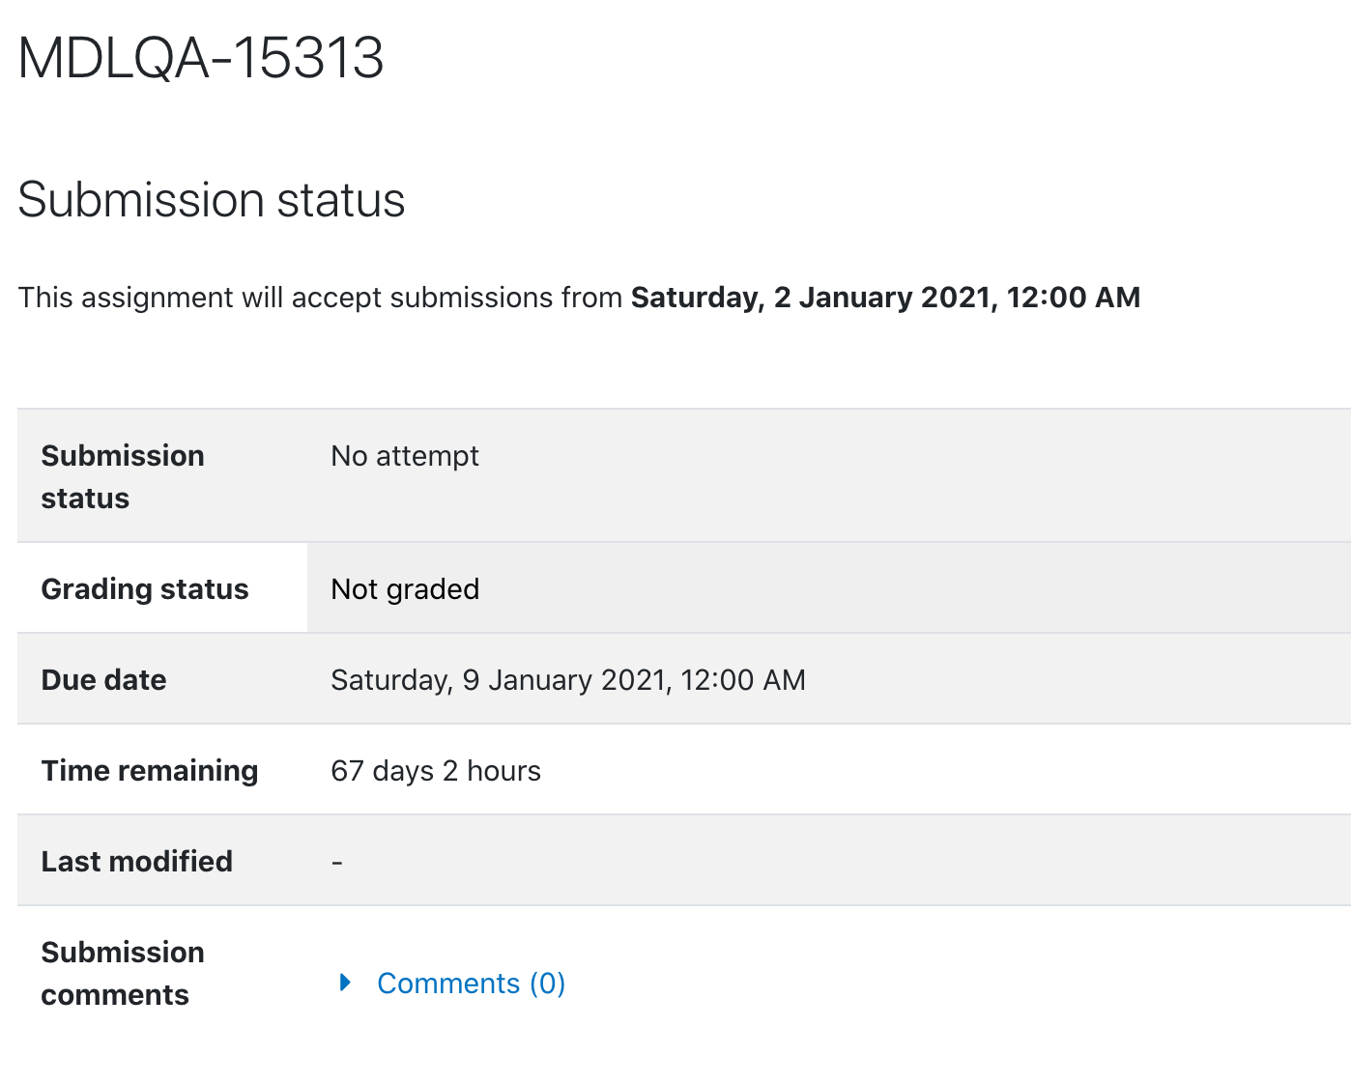This screenshot has height=1084, width=1351.
Task: Select the No attempt status value
Action: [x=405, y=456]
